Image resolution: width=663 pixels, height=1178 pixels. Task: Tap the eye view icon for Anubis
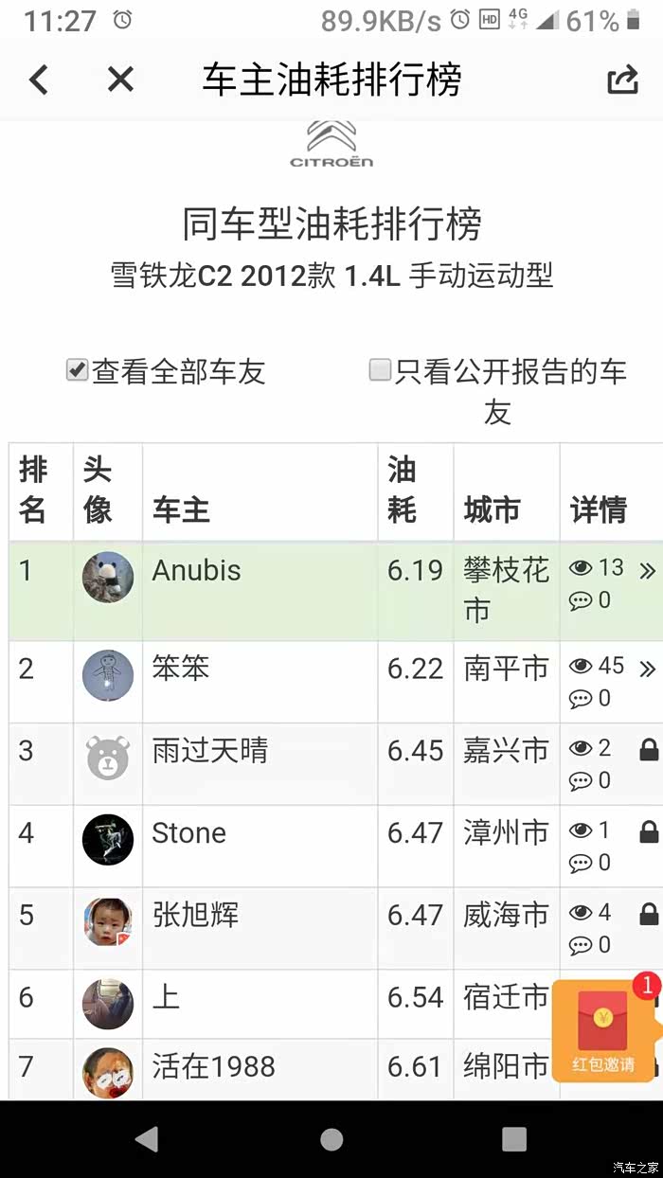[580, 568]
